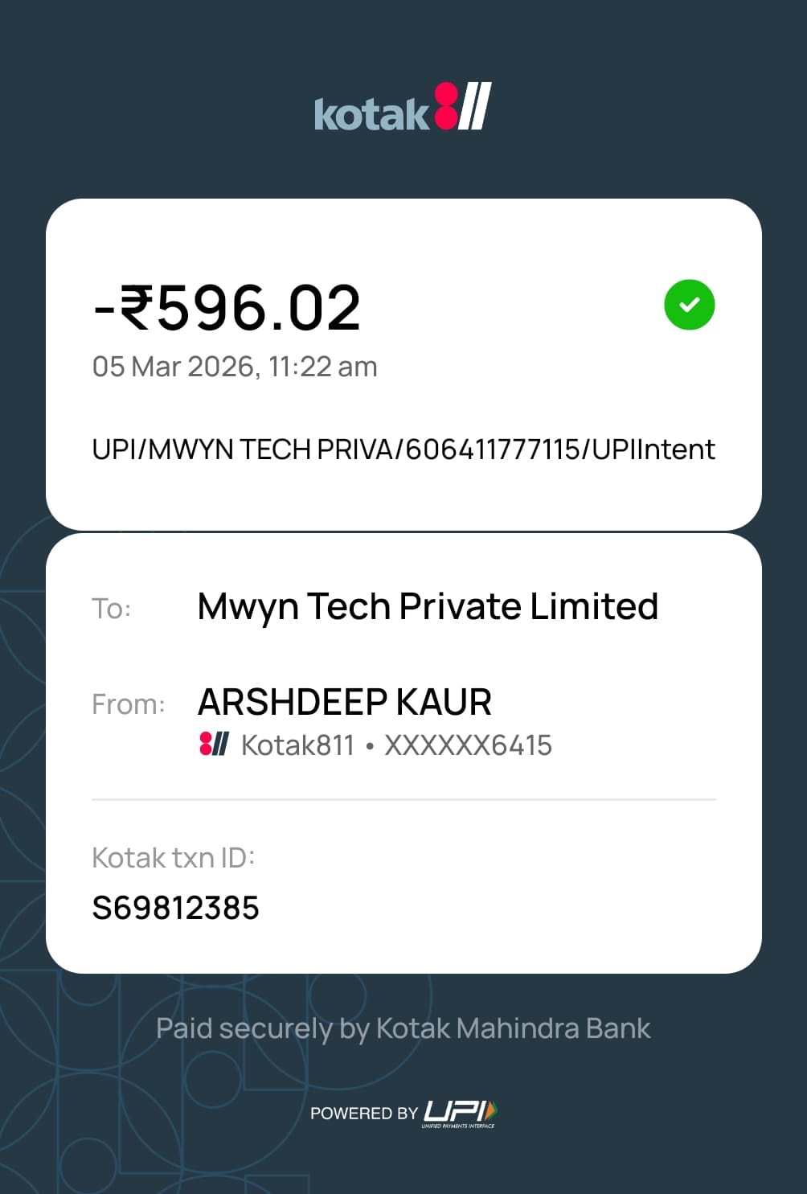
Task: Click the UPI logo at the bottom
Action: 459,1113
